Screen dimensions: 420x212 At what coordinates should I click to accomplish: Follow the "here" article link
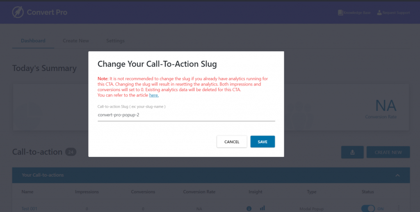pyautogui.click(x=154, y=95)
